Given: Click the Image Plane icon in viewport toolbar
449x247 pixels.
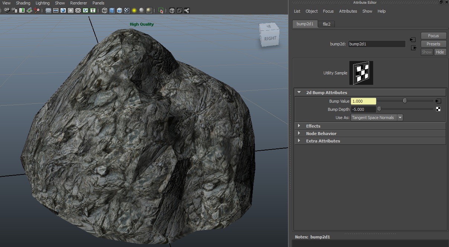Looking at the screenshot, I should pos(29,10).
